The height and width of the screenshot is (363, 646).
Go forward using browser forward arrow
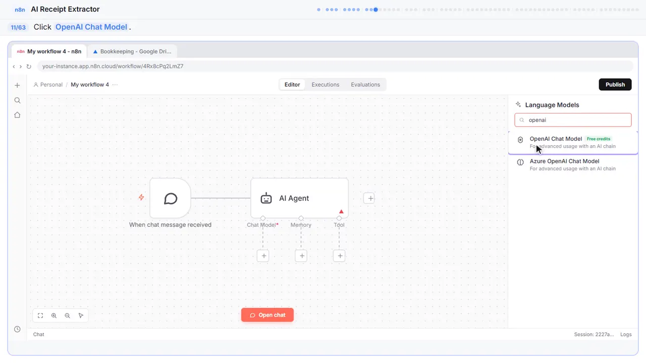(x=21, y=67)
